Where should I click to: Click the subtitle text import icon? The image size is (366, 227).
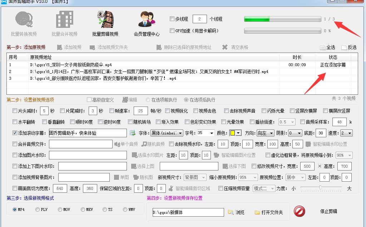click(x=133, y=133)
